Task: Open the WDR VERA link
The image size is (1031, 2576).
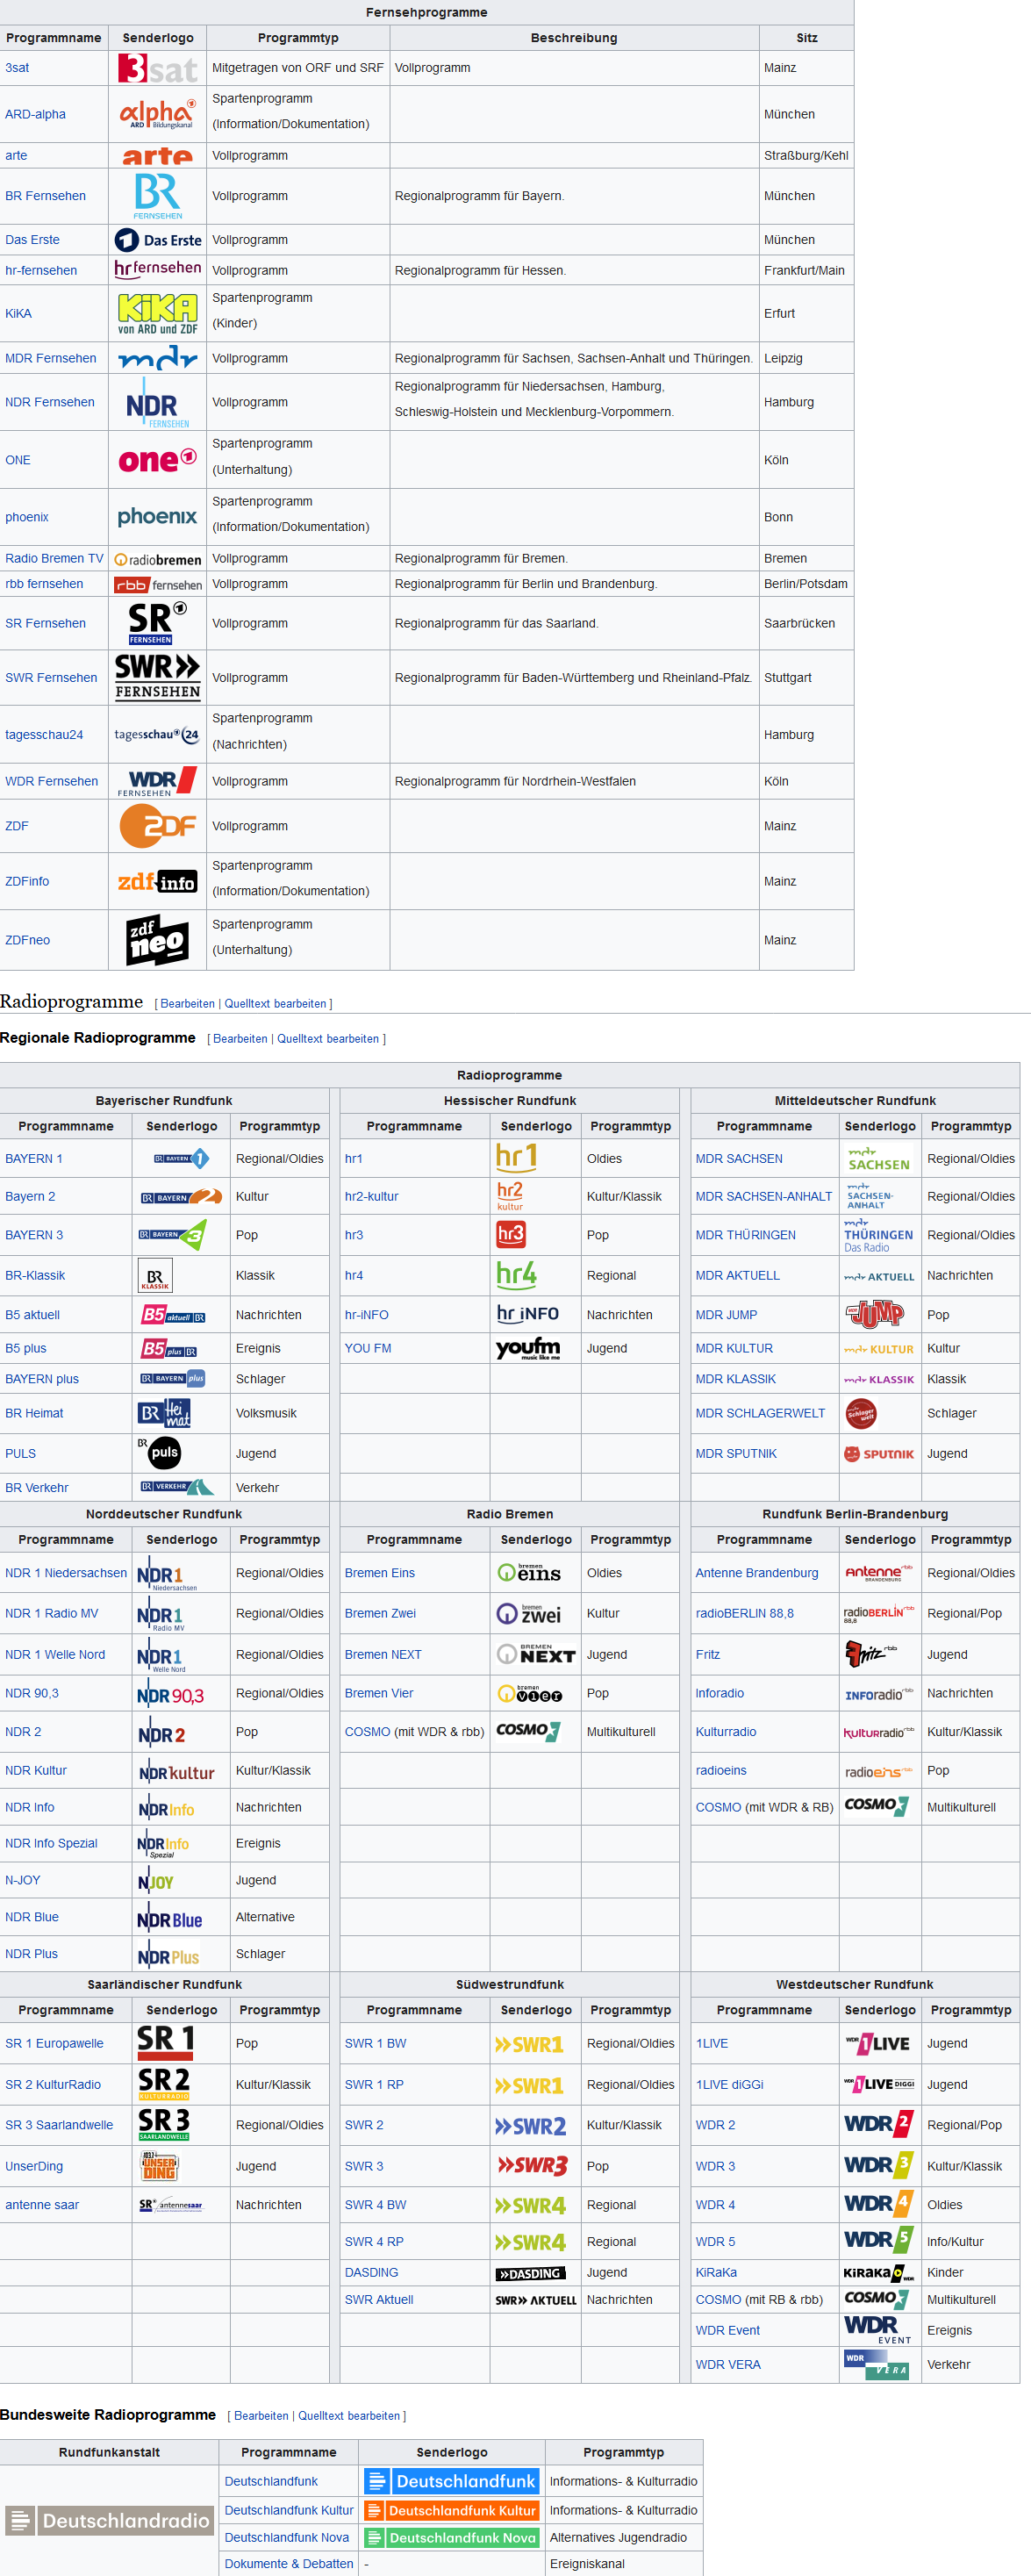Action: (x=728, y=2365)
